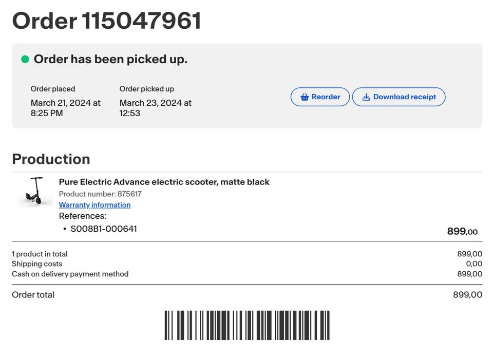Viewport: 493px width, 355px height.
Task: Click the Production section heading
Action: (51, 159)
